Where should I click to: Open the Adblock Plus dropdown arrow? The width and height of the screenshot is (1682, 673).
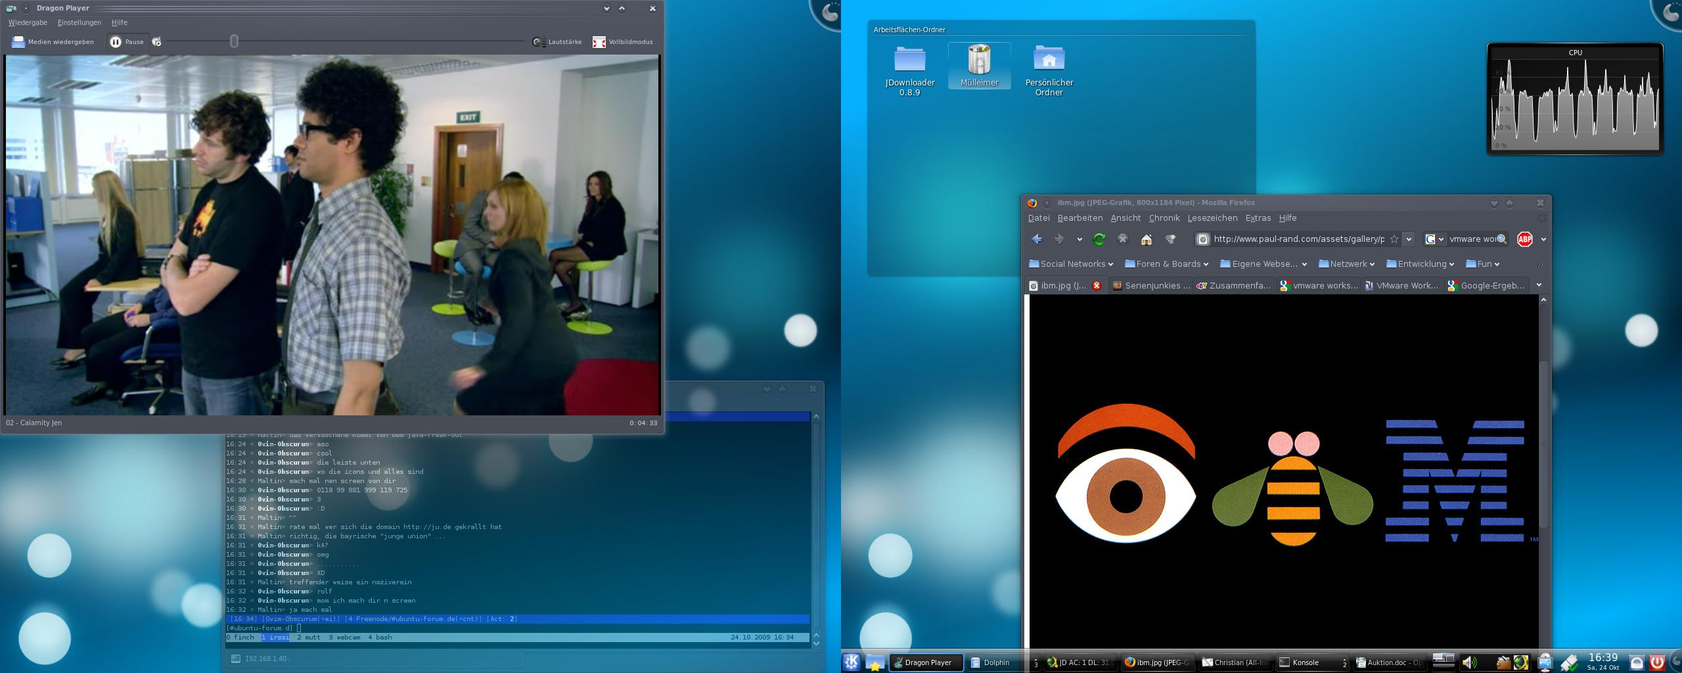[x=1543, y=239]
